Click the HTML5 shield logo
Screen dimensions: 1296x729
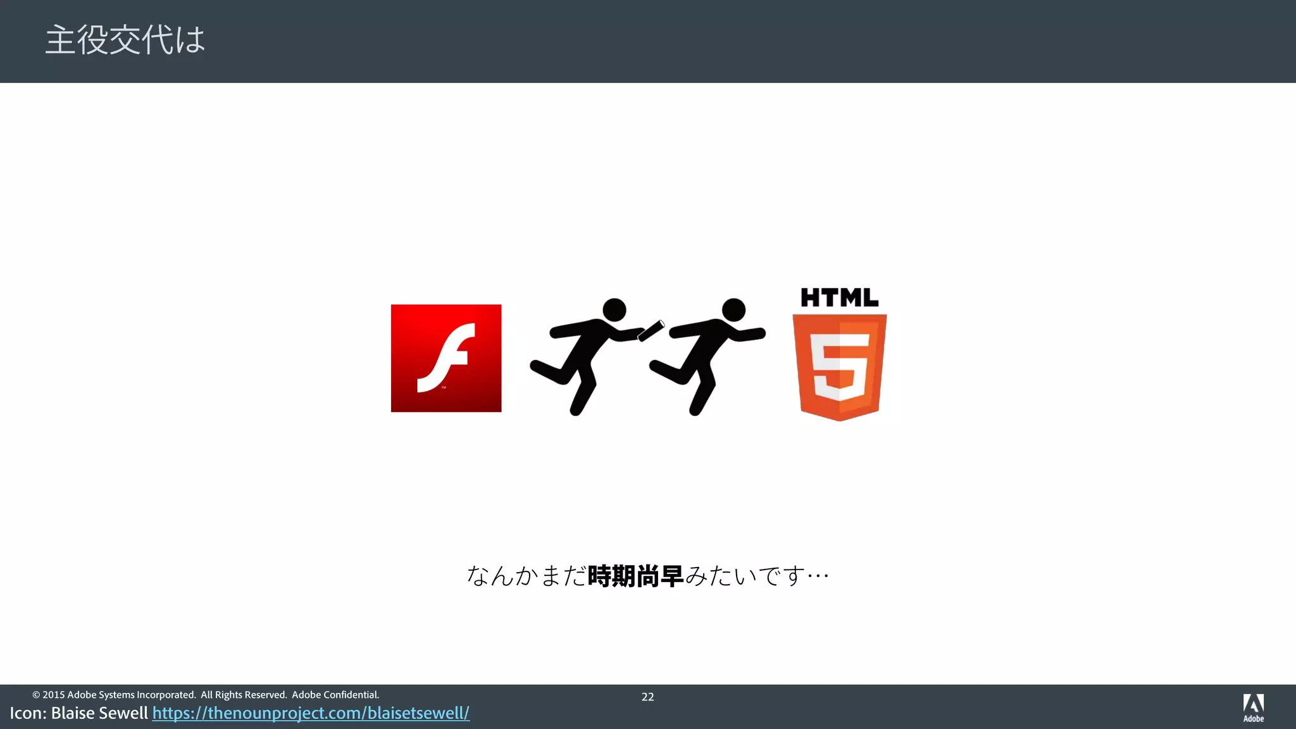click(x=840, y=354)
